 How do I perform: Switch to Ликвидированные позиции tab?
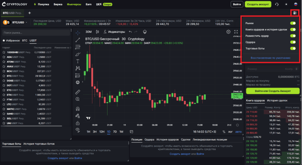coord(210,140)
